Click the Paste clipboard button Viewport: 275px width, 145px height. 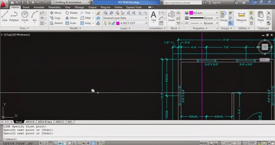pos(260,16)
